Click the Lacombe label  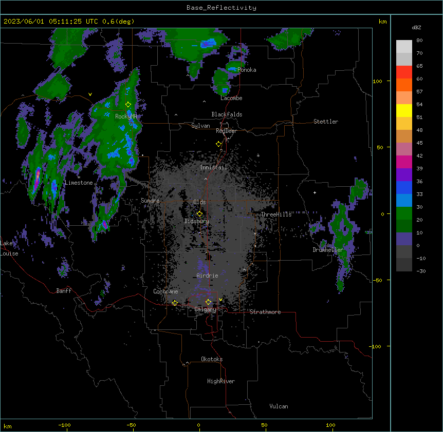click(231, 98)
